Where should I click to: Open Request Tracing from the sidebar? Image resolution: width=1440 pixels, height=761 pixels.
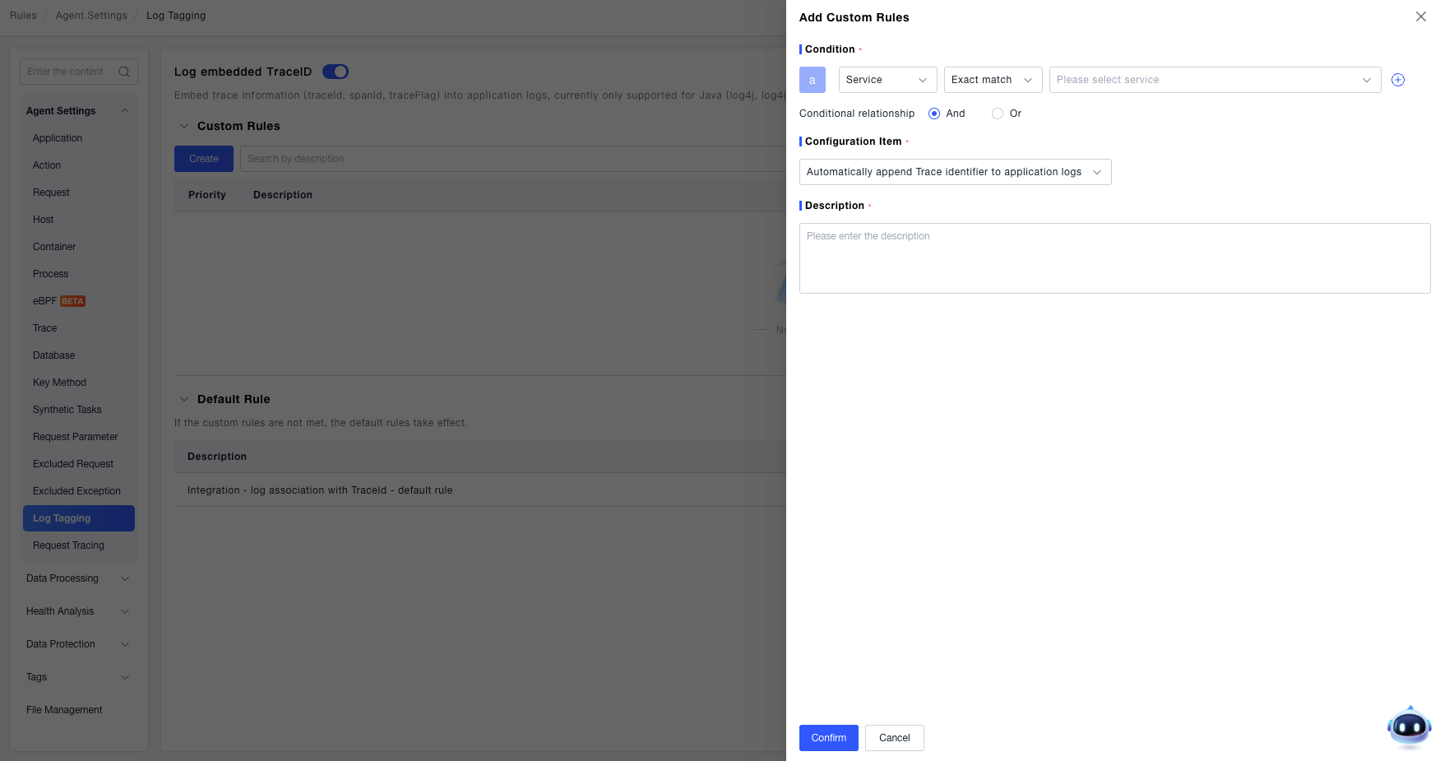coord(68,545)
